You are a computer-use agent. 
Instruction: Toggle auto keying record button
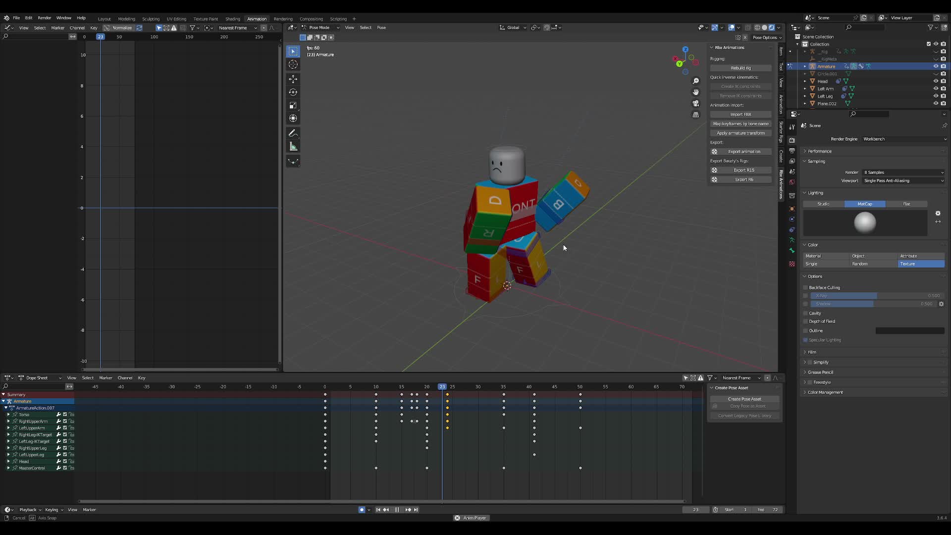362,510
